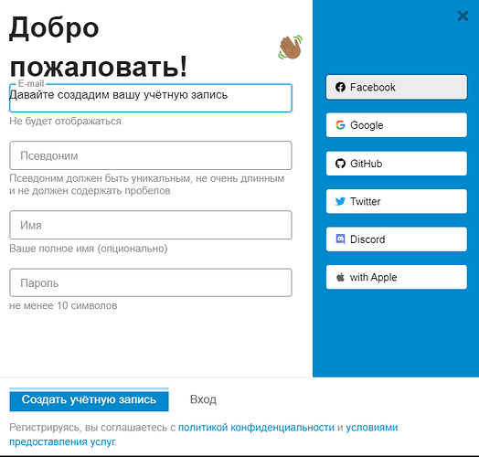This screenshot has width=479, height=457.
Task: Sign up with the Twitter button
Action: pos(396,201)
